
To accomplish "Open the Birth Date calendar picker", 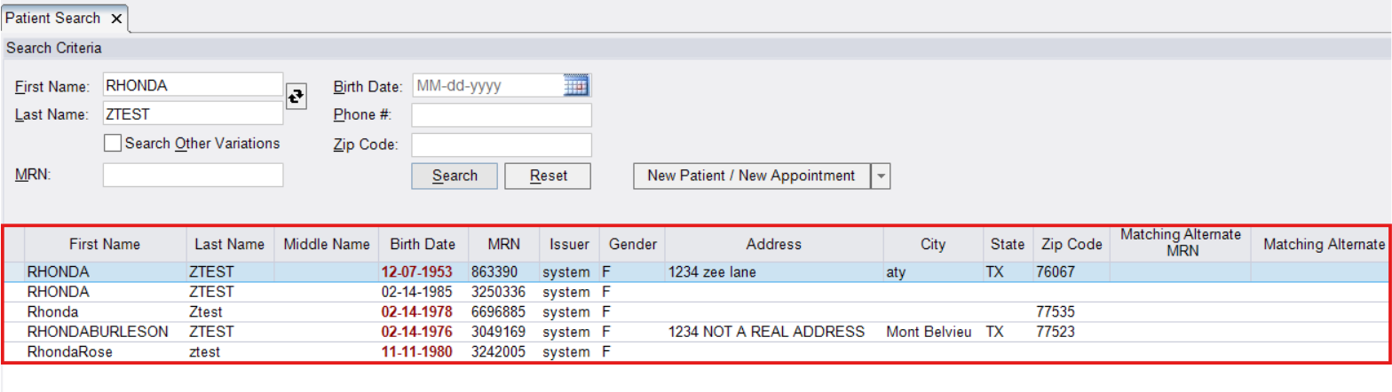I will click(576, 86).
